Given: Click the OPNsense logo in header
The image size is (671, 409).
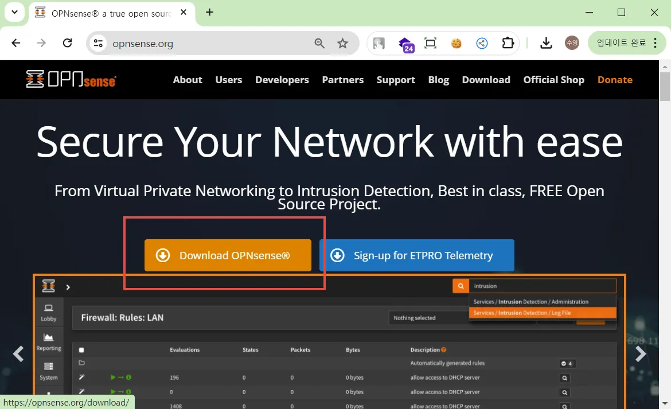Looking at the screenshot, I should tap(71, 79).
